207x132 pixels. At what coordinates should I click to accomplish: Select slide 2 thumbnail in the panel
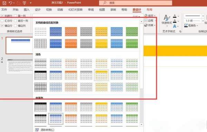click(x=19, y=66)
